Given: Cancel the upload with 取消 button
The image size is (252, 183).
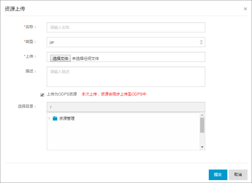Looking at the screenshot, I should click(x=238, y=175).
